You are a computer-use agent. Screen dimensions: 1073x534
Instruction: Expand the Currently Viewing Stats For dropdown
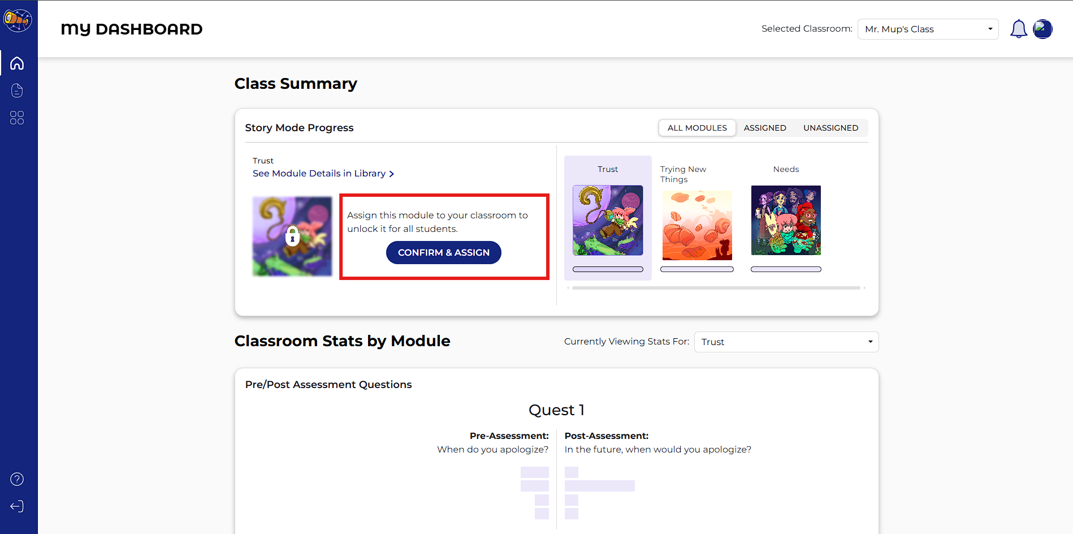tap(786, 342)
